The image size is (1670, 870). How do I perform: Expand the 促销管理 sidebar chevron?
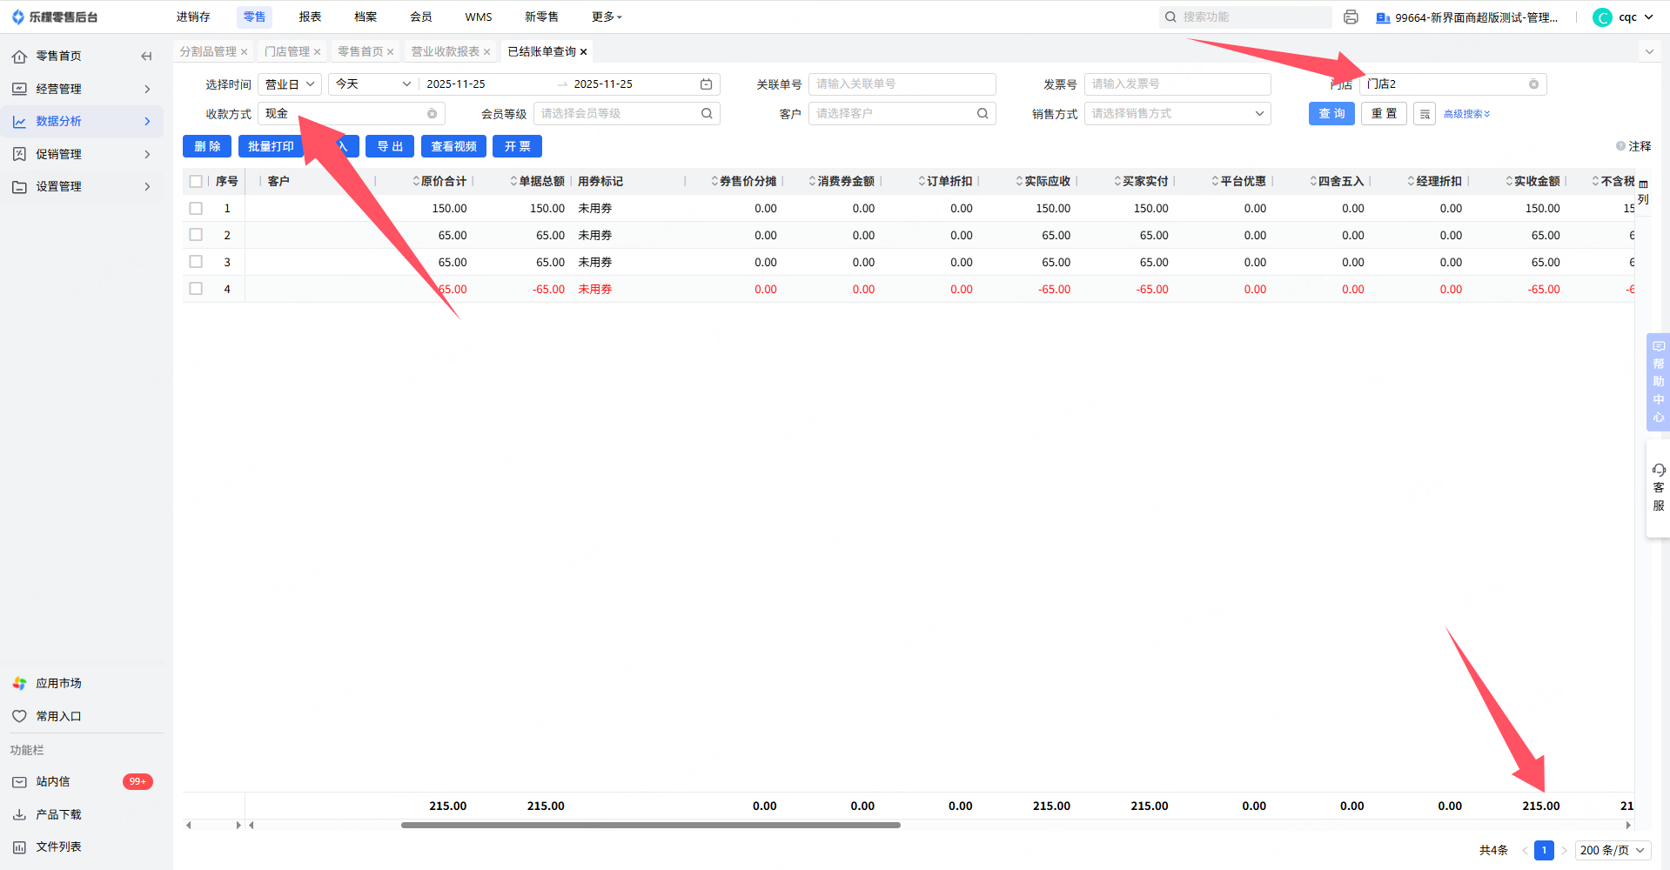click(147, 154)
